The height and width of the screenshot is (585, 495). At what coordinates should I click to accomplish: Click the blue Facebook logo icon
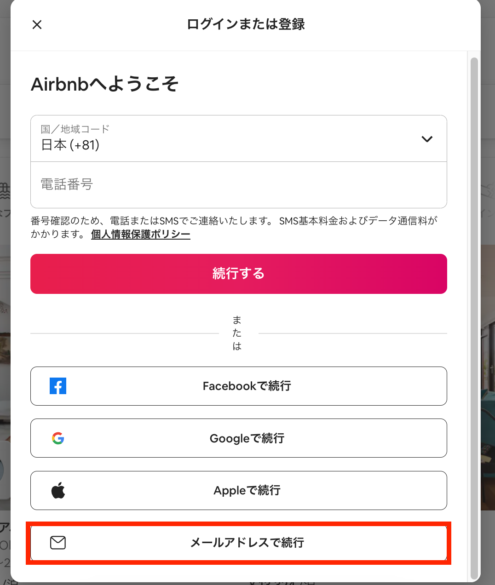tap(58, 386)
